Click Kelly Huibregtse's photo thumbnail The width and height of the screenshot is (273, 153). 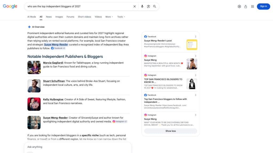[34, 104]
